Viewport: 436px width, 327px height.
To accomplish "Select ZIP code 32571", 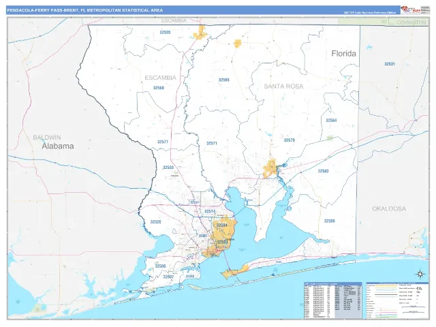I will (212, 144).
